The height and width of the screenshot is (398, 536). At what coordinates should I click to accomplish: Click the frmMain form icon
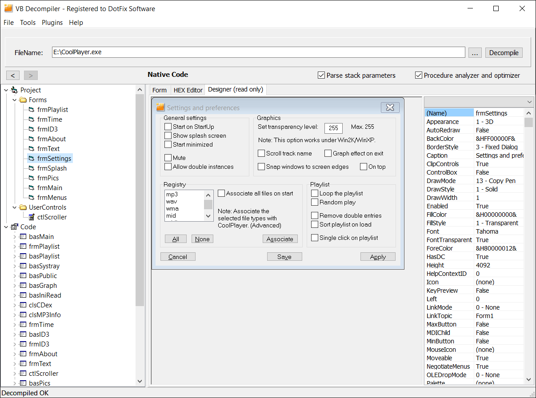pos(32,188)
